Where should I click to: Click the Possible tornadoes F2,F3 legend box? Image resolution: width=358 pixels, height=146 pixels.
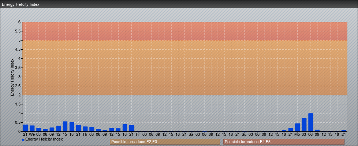(x=165, y=142)
